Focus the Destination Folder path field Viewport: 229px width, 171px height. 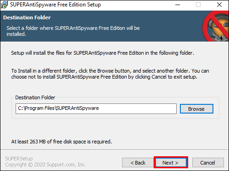[96, 108]
